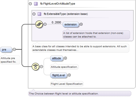This screenshot has height=97, width=136.
Task: Collapse the fb:FlightLevelOrAltitudeType type box
Action: point(30,4)
